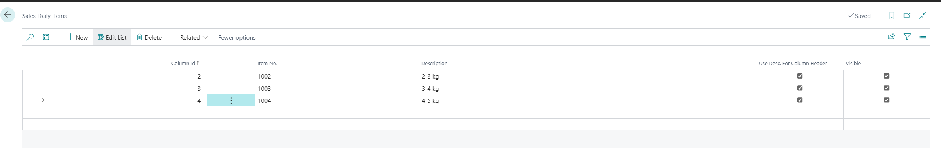Uncheck Visible for item 1002
941x148 pixels.
[886, 76]
